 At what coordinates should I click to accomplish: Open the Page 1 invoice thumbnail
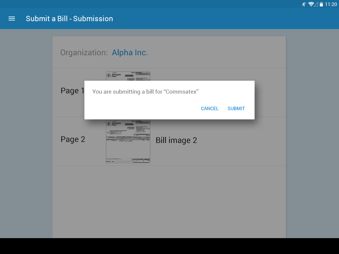(x=128, y=76)
